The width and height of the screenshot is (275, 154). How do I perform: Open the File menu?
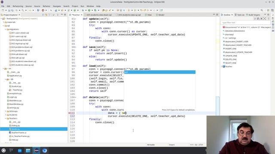[x=3, y=6]
